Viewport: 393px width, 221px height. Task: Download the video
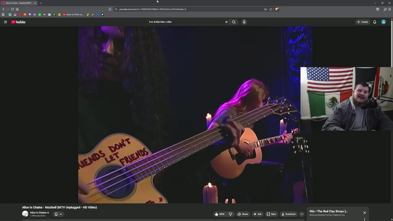288,214
